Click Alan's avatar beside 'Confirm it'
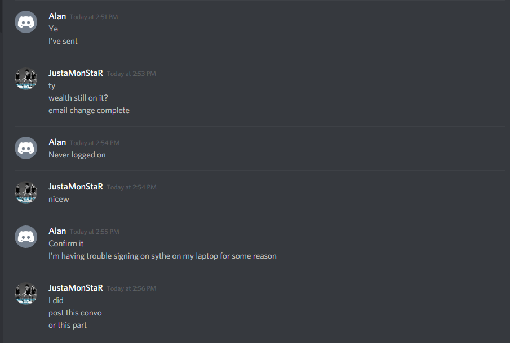This screenshot has width=510, height=343. [26, 237]
